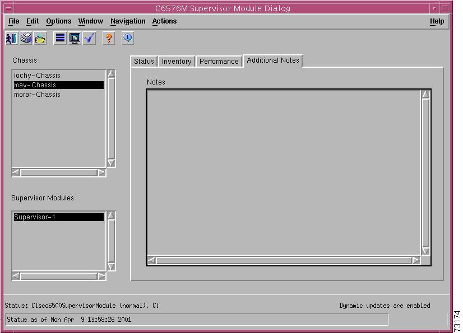This screenshot has height=333, width=463.
Task: Click the blue info bubble icon
Action: [x=128, y=39]
